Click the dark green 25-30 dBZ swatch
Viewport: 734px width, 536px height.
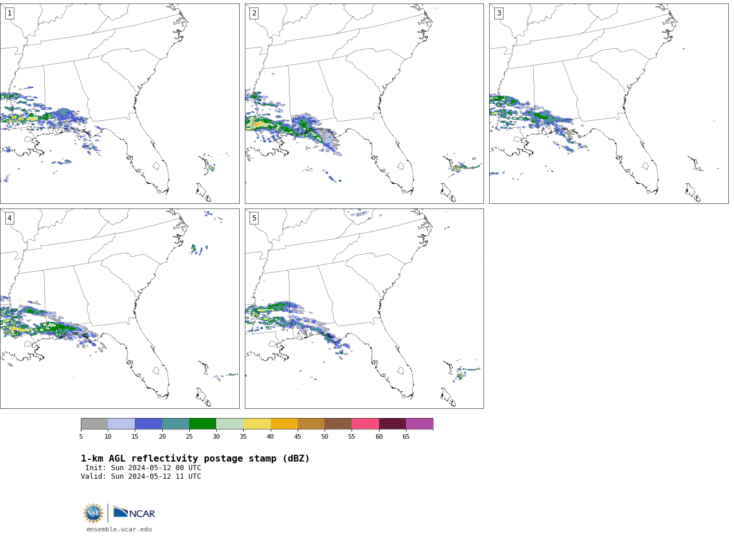click(202, 424)
